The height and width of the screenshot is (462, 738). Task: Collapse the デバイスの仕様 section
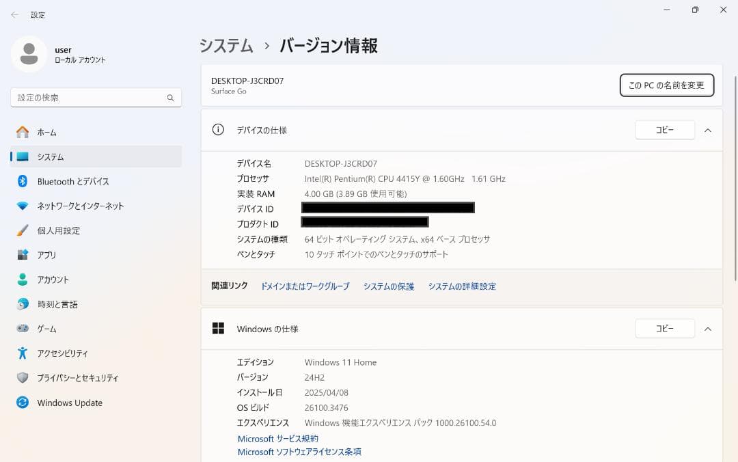pyautogui.click(x=708, y=130)
